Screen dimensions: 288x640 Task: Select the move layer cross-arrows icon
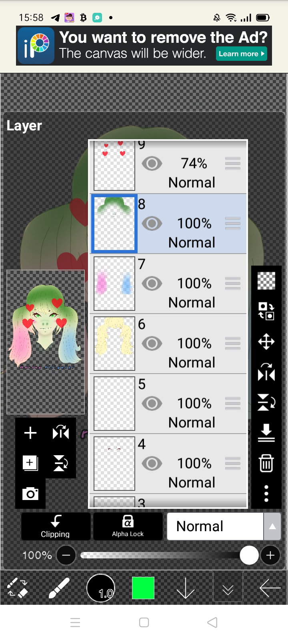click(x=266, y=342)
